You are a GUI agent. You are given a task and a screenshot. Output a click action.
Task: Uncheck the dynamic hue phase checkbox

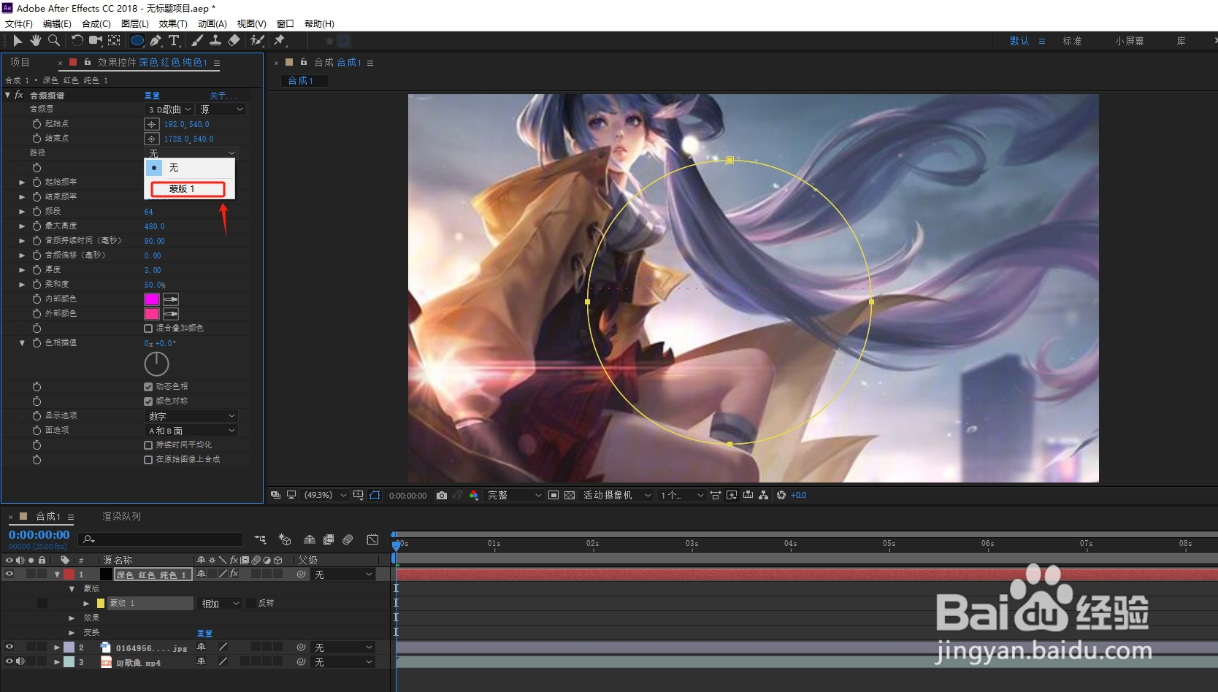[x=148, y=387]
